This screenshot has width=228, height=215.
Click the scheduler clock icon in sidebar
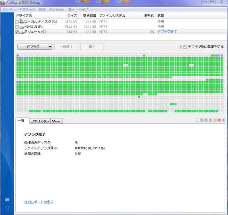7,208
